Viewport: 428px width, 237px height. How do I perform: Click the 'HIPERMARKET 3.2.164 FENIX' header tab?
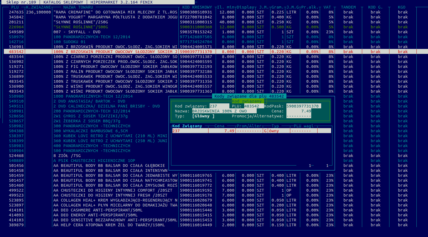tap(121, 2)
